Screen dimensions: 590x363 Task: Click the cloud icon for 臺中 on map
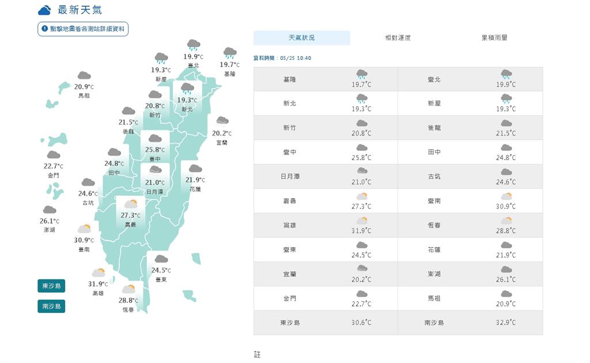point(155,138)
